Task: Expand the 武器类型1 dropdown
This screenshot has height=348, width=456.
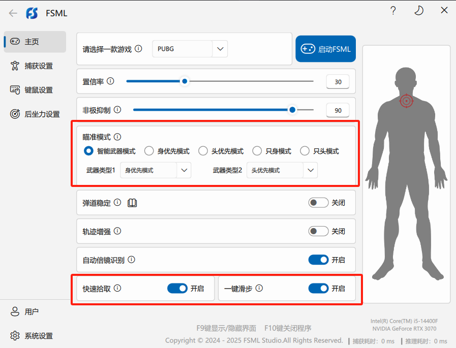Action: point(184,171)
